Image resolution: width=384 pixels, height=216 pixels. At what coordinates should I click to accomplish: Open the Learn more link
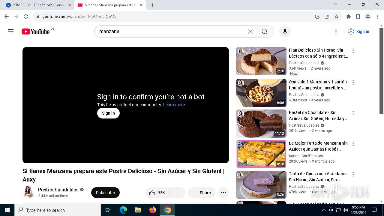[x=174, y=105]
